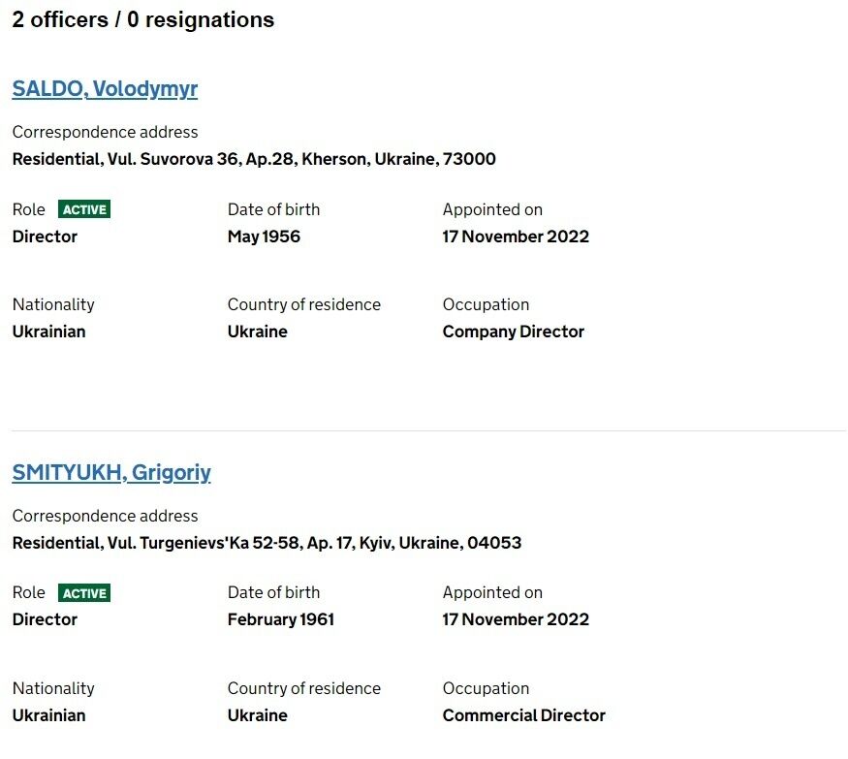Click Smityukh's 'Ukraine' country of residence value
Viewport: 848px width, 759px height.
point(258,715)
